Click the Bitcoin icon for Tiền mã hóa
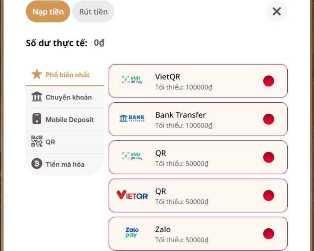The image size is (314, 251). pos(37,164)
